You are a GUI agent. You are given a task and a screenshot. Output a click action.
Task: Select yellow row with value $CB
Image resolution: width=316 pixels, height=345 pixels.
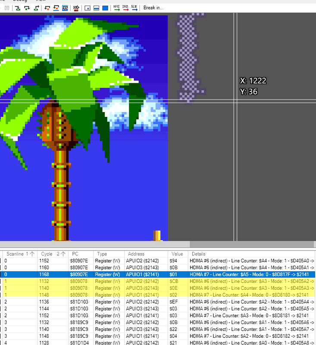point(158,281)
